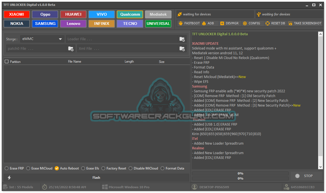
Task: Click the Size column header
Action: click(x=161, y=62)
